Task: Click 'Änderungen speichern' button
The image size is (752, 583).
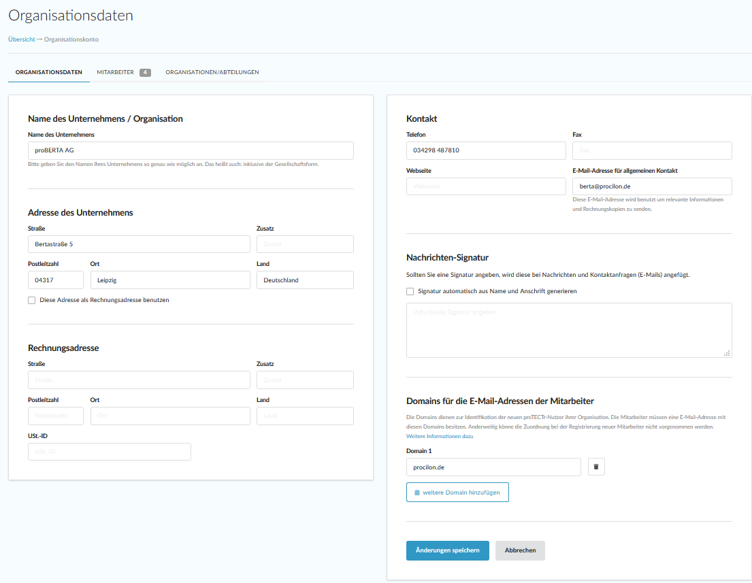Action: [447, 550]
